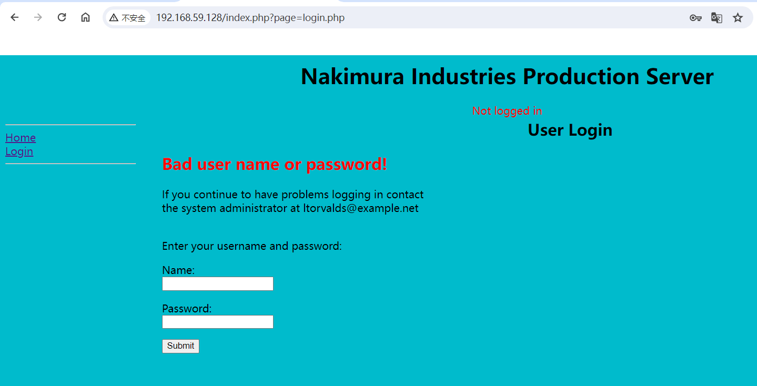Click the User Login heading
This screenshot has height=386, width=757.
(570, 130)
